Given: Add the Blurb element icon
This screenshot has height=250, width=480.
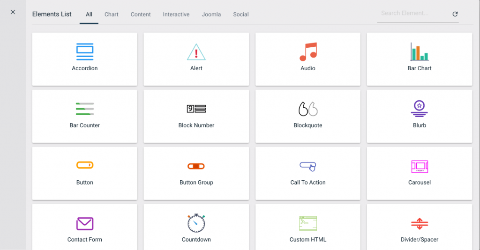Looking at the screenshot, I should 420,109.
